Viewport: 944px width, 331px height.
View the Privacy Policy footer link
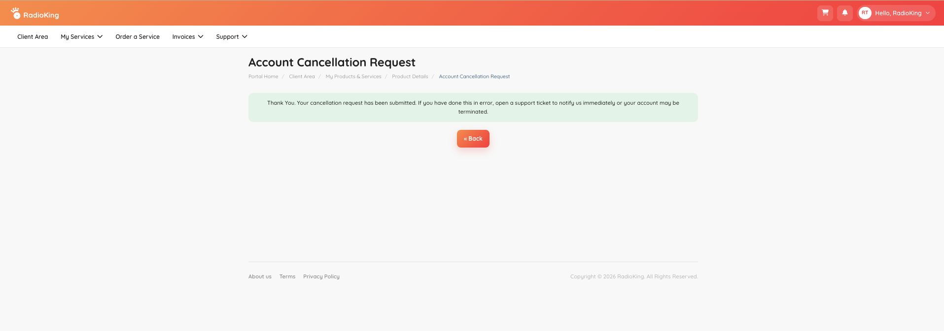[321, 276]
